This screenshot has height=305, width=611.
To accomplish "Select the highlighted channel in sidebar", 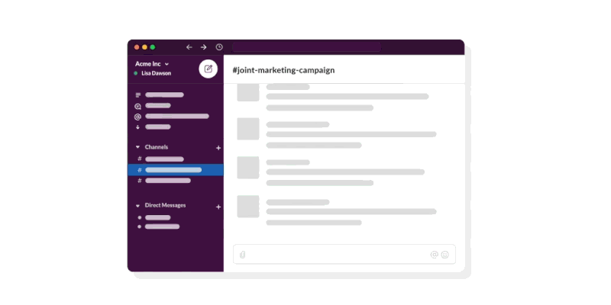I will (x=174, y=170).
